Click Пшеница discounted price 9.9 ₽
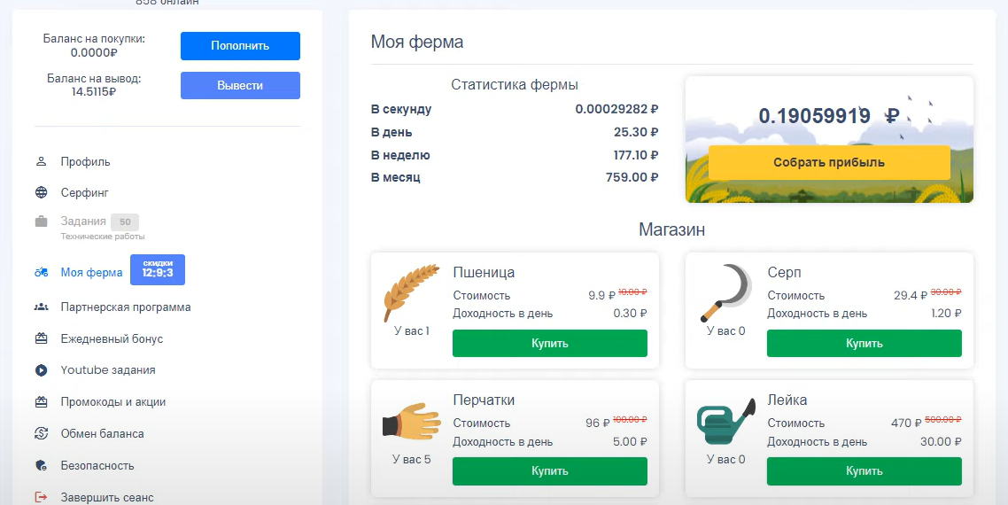Screen dimensions: 1008x505 coord(601,295)
